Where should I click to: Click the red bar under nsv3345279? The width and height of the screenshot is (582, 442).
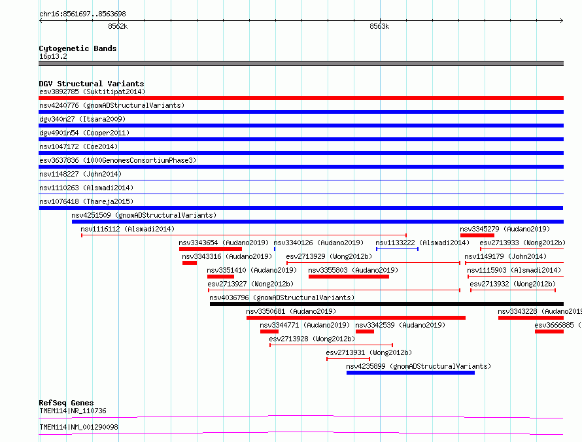point(477,235)
